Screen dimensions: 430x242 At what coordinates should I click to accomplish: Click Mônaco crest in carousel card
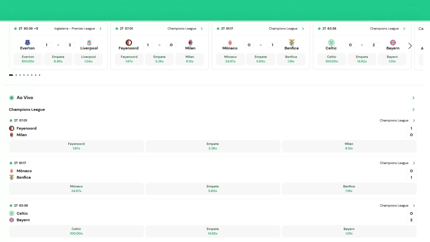(x=230, y=43)
